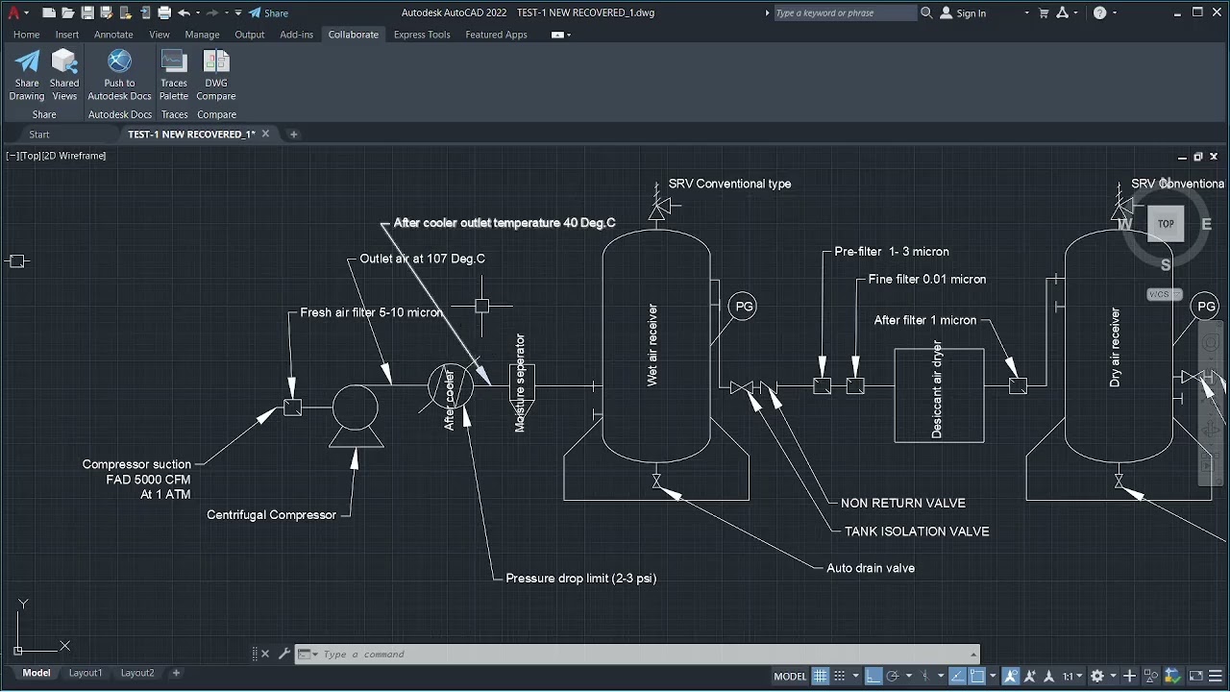Screen dimensions: 1230x692
Task: Expand workspace switching dropdown arrow
Action: tap(1114, 677)
